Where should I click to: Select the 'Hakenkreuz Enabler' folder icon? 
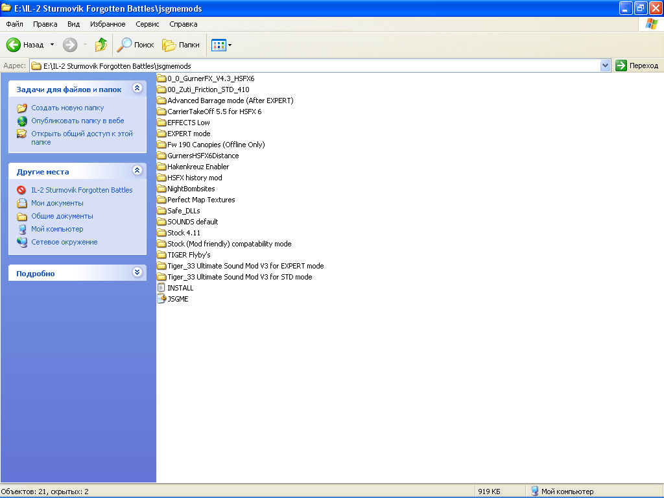(x=161, y=167)
